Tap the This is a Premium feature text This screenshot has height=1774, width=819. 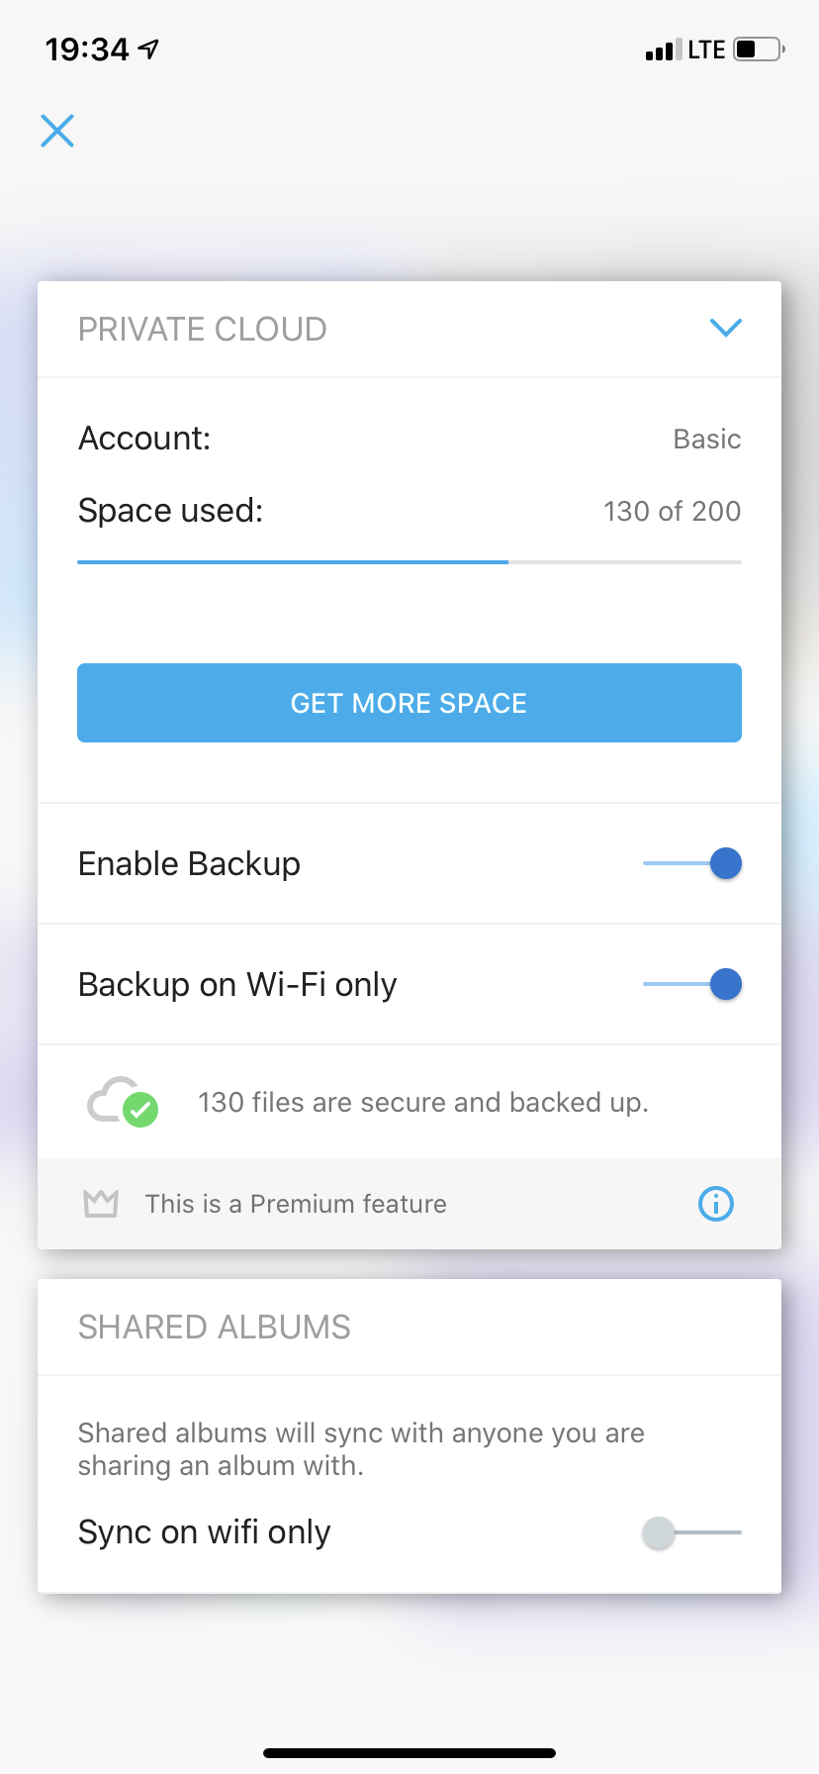(x=296, y=1204)
